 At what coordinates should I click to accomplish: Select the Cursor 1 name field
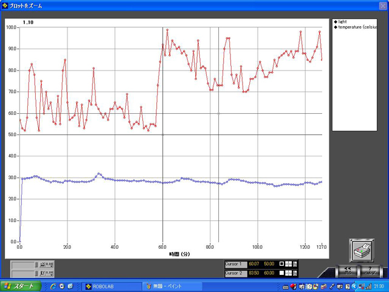(236, 264)
